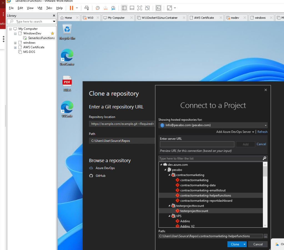Select the VSCode desktop shortcut

click(x=67, y=109)
